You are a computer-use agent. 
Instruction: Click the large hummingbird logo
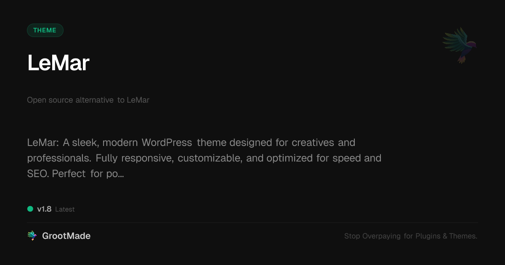[460, 45]
